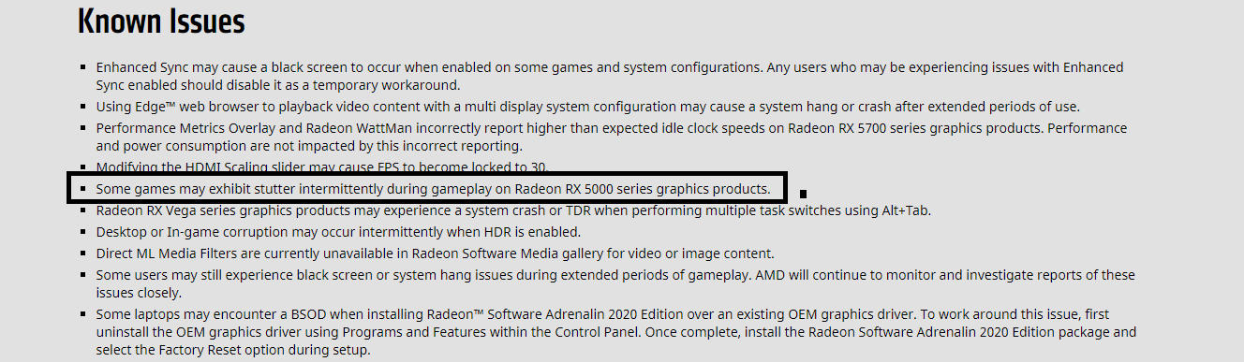Click the Edge web browser playback issue line

(594, 107)
